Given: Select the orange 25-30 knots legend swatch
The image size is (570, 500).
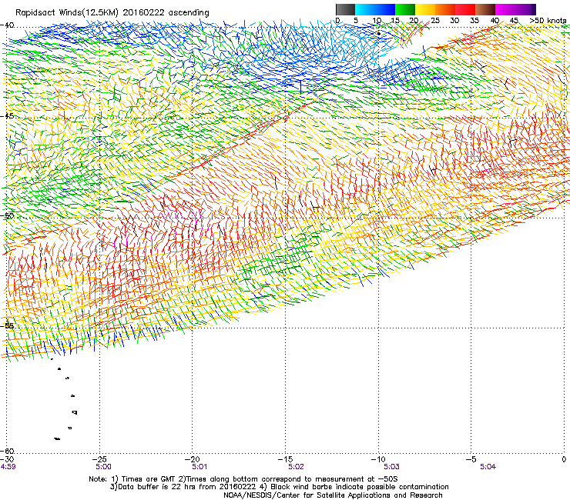Looking at the screenshot, I should (445, 9).
